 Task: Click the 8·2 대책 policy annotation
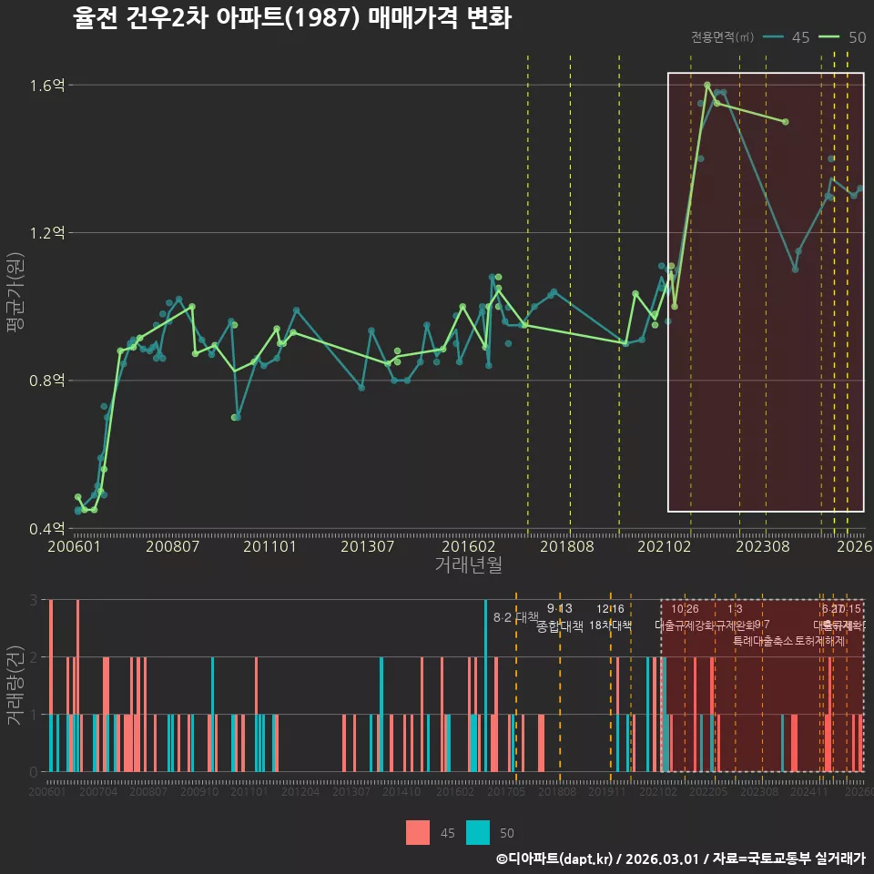coord(516,617)
